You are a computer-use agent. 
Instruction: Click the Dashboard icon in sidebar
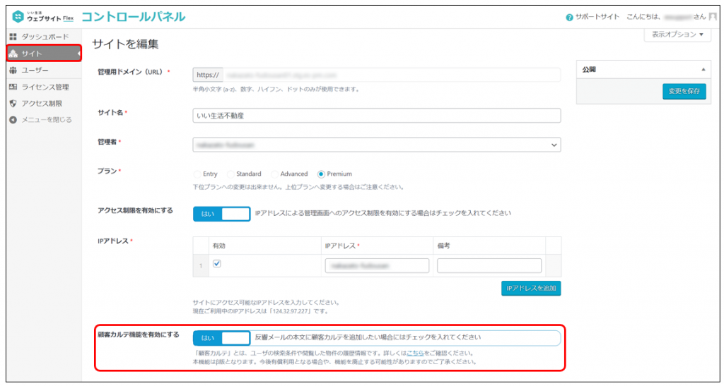pyautogui.click(x=13, y=37)
